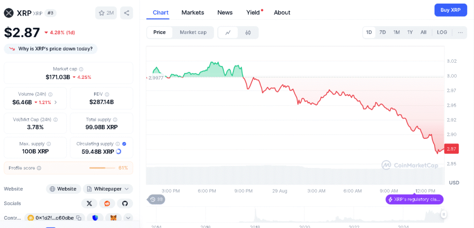Click the XRP's regulatory news marker
Image resolution: width=474 pixels, height=228 pixels.
coord(415,199)
